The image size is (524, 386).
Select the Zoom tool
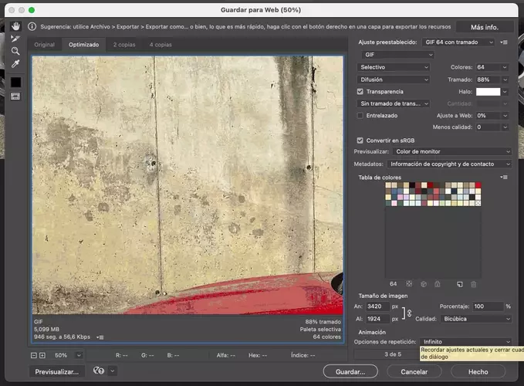click(x=15, y=51)
